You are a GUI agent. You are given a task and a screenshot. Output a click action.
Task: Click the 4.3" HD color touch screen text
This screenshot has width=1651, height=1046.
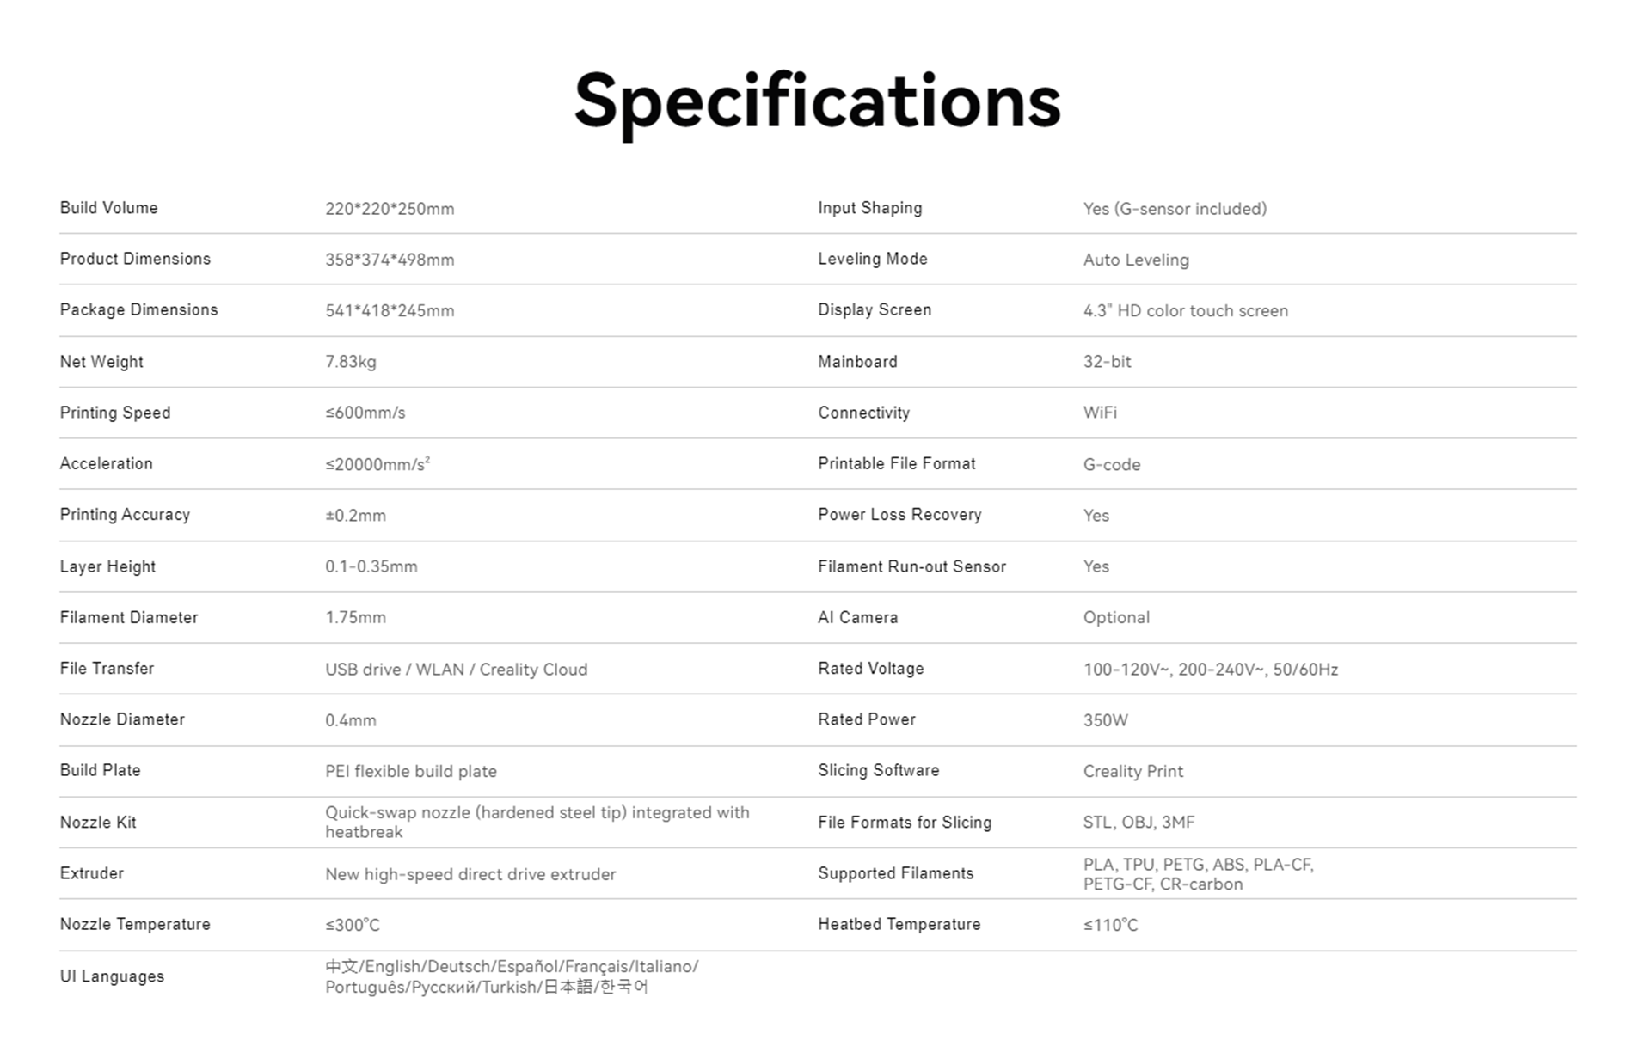(x=1185, y=310)
